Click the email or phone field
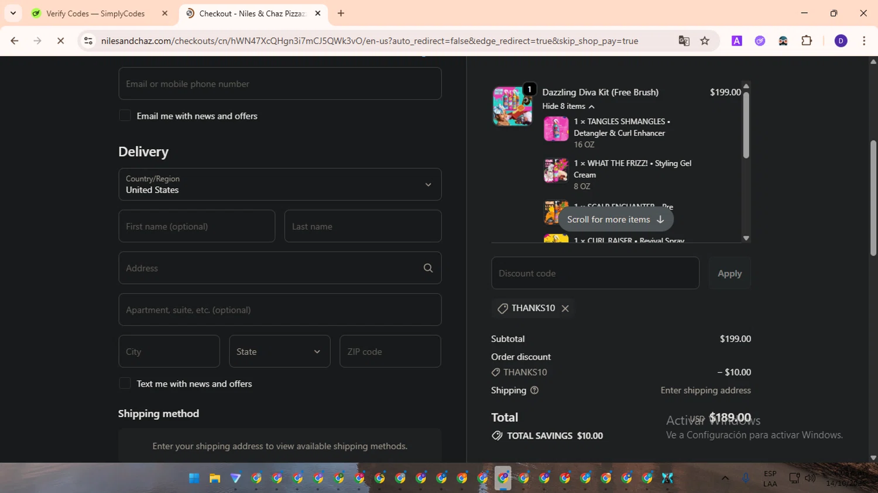This screenshot has height=493, width=878. pos(280,84)
